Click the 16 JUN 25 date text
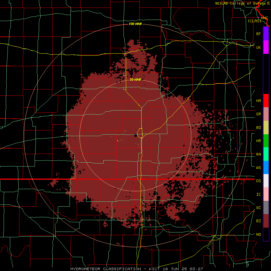Screen dimensions: 271x271 point(175,269)
